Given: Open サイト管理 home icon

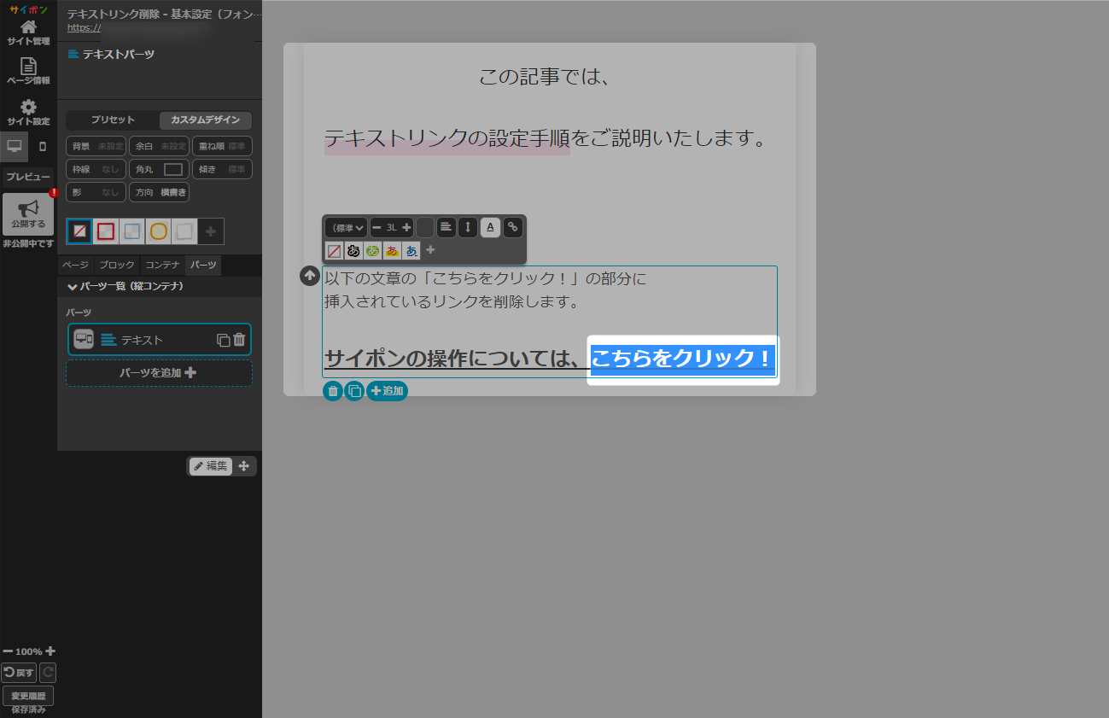Looking at the screenshot, I should (x=28, y=32).
